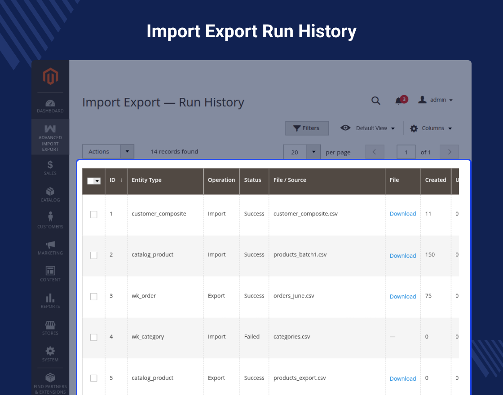Open the Sales dollar icon
The height and width of the screenshot is (395, 503).
50,165
